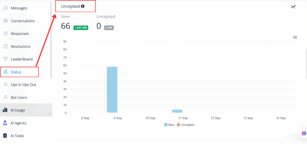Click the sidebar vertical scrollbar
307x144 pixels.
pyautogui.click(x=51, y=39)
